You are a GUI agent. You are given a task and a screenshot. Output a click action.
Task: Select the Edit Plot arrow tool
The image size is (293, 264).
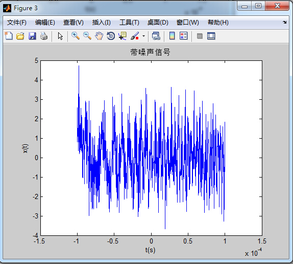pos(60,36)
